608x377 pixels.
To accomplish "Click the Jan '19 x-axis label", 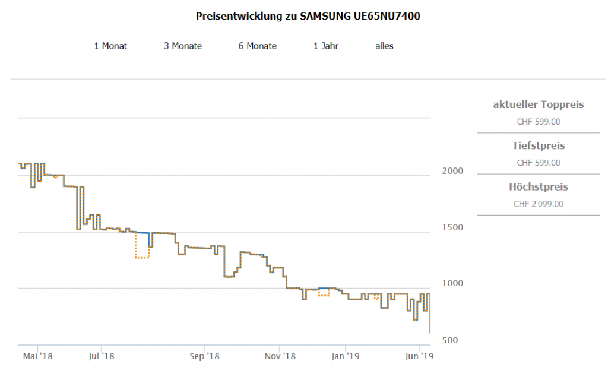I will (x=345, y=356).
